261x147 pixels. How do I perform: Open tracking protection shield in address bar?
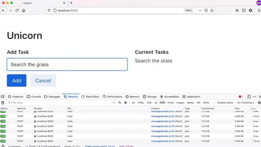49,10
